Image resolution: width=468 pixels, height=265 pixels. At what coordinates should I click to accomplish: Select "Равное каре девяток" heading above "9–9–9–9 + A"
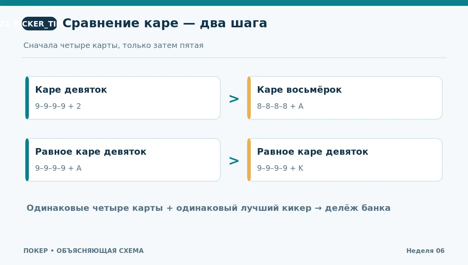tap(91, 152)
